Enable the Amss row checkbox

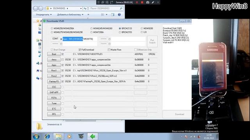[x=62, y=59]
